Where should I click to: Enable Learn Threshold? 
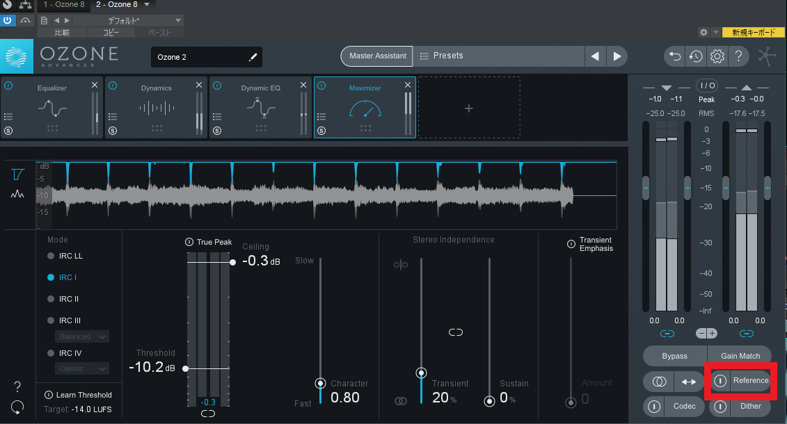coord(49,395)
